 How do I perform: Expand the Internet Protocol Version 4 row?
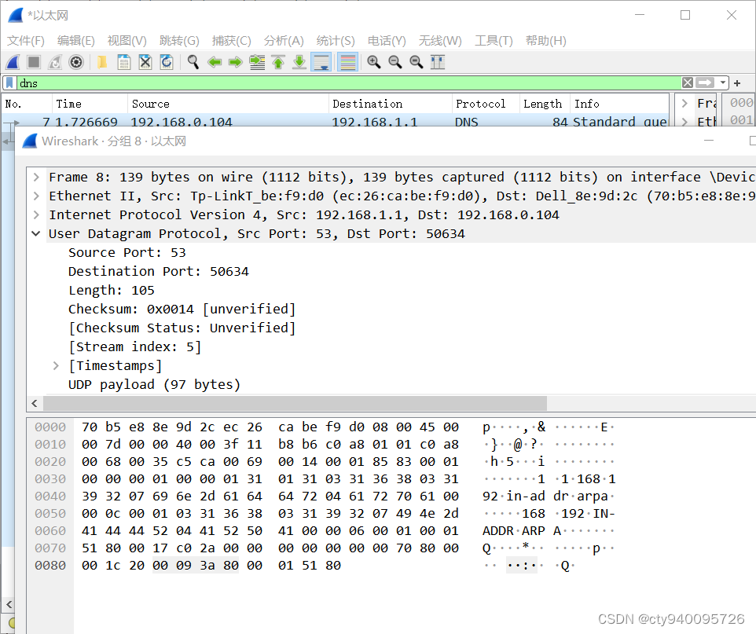tap(36, 214)
